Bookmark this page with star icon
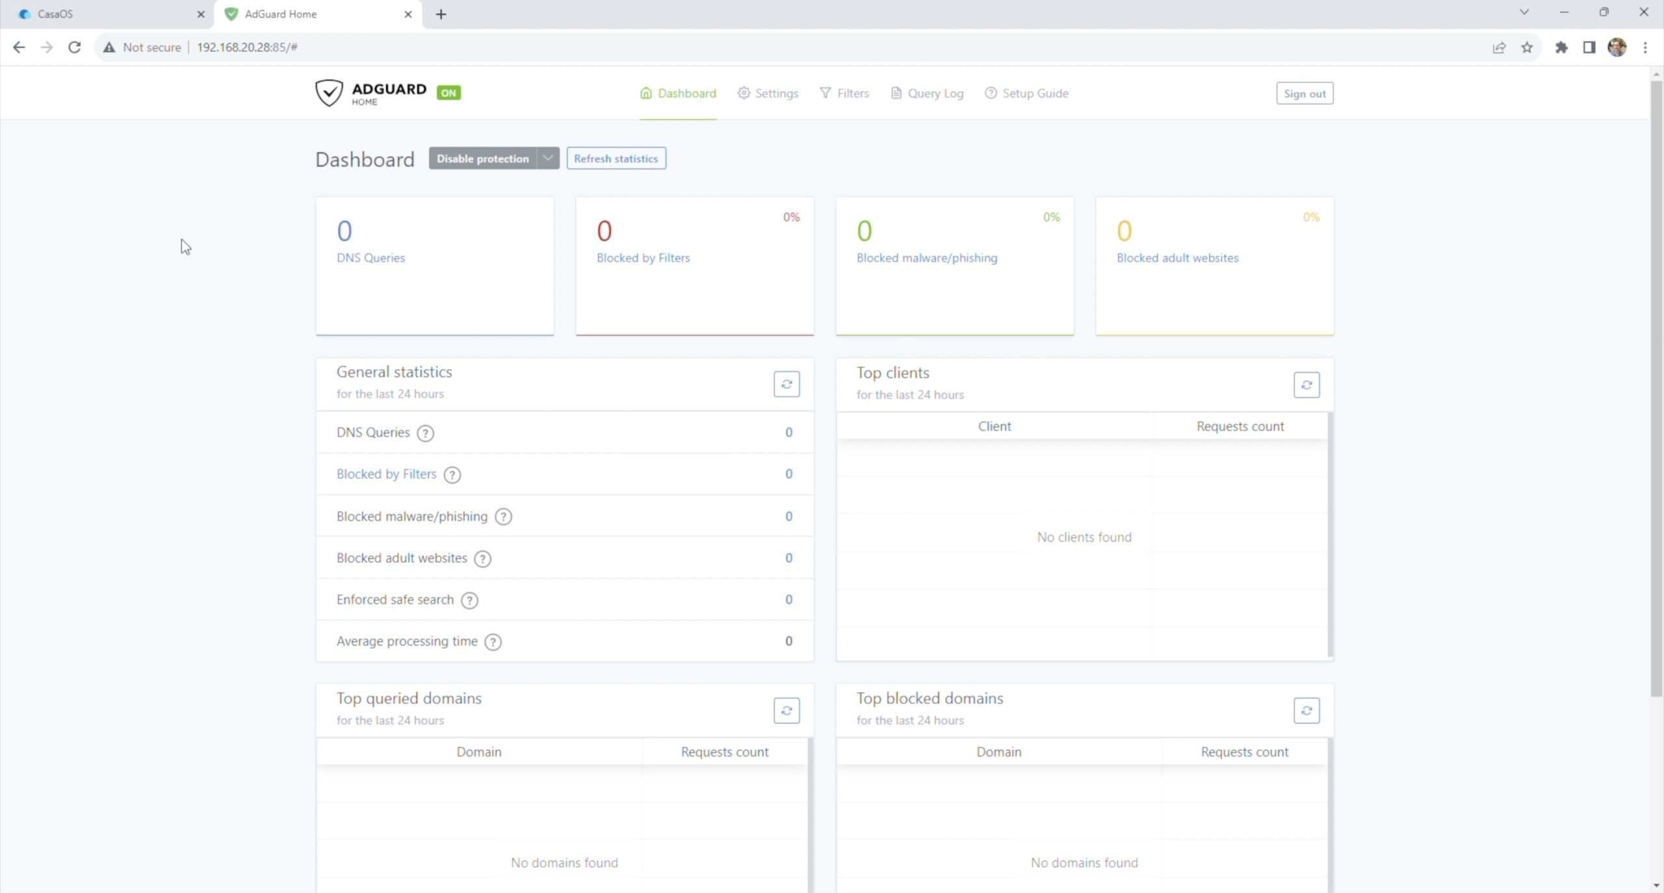 [1527, 47]
